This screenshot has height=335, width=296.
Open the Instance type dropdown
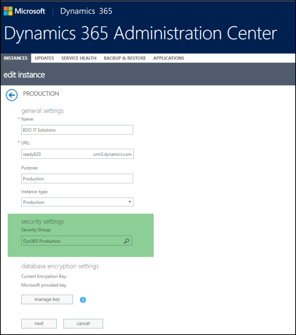tap(77, 202)
